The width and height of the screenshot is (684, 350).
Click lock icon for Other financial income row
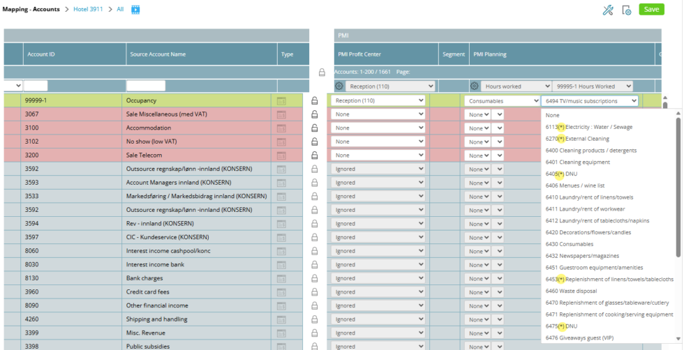(x=314, y=305)
